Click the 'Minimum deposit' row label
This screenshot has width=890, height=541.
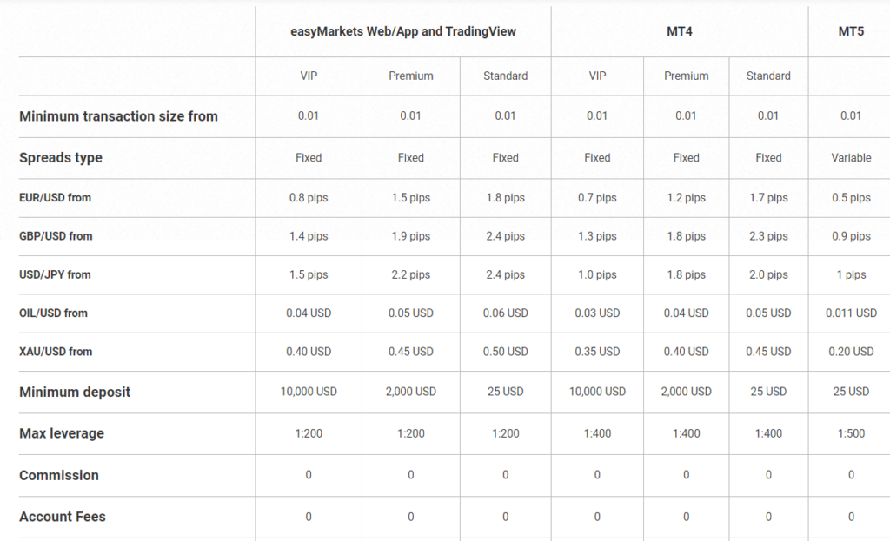click(x=75, y=393)
